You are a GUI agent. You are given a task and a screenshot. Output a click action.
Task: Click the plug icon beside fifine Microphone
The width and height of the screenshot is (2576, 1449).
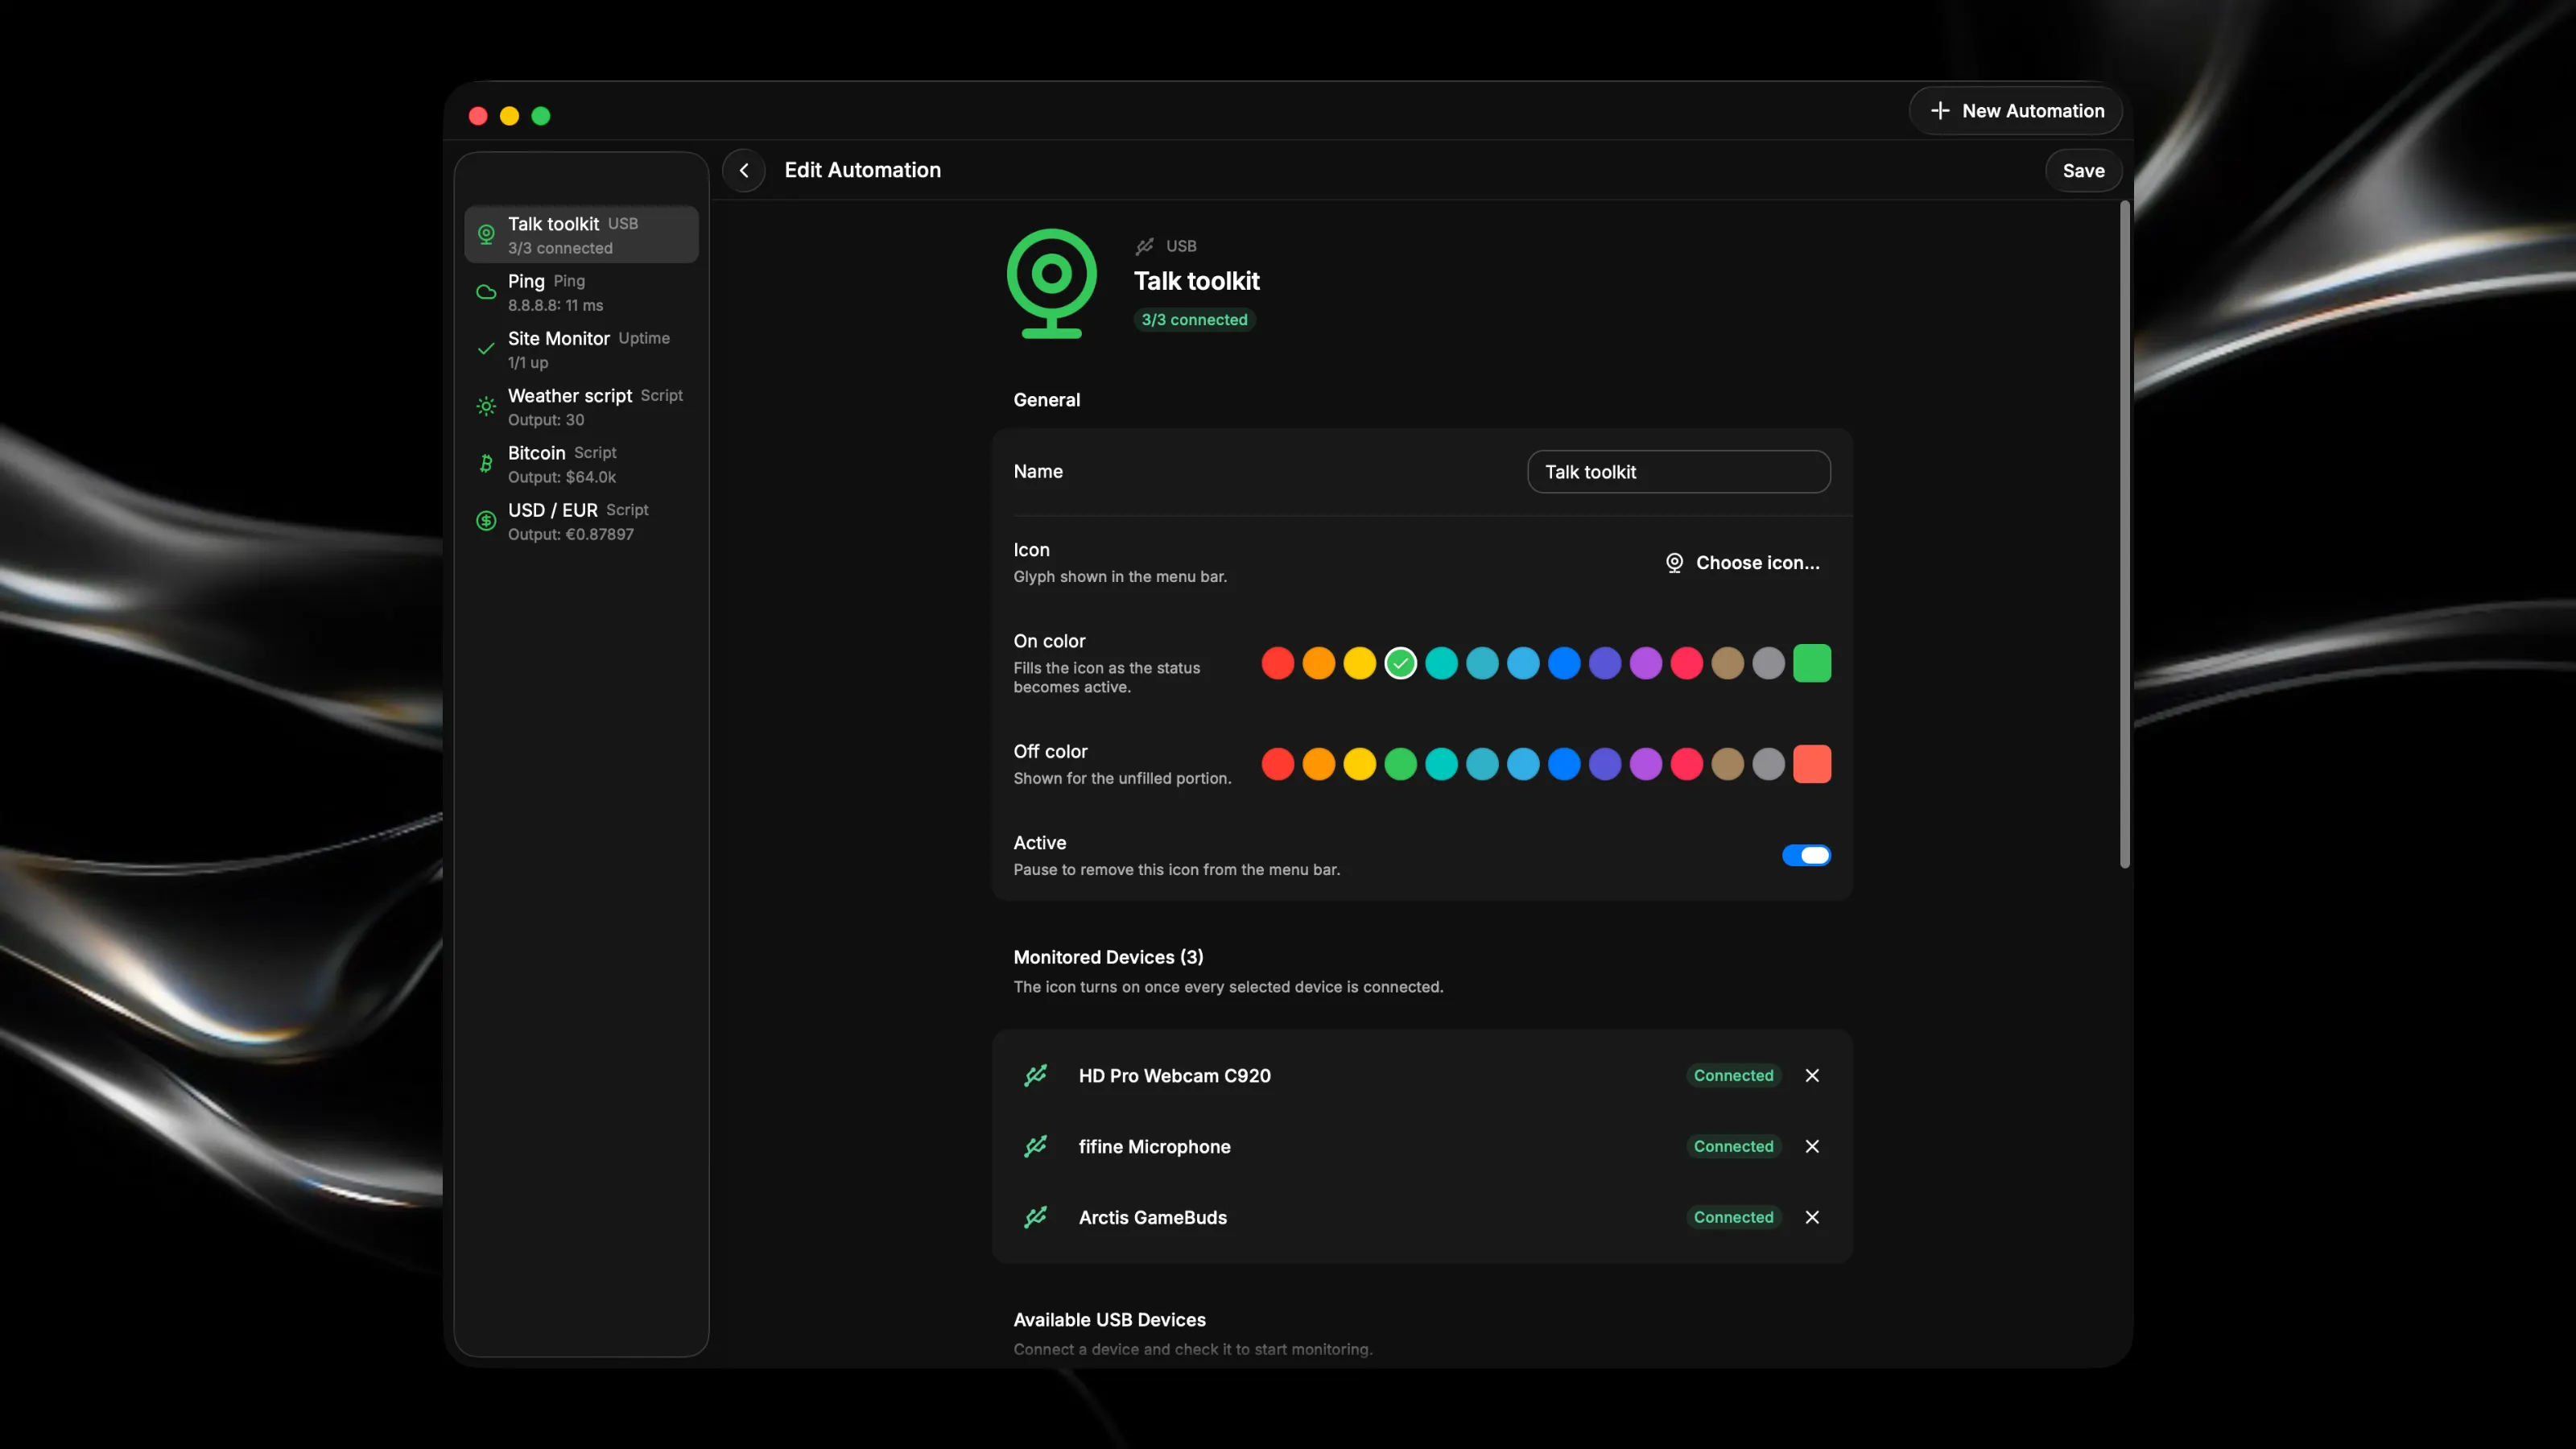point(1036,1146)
